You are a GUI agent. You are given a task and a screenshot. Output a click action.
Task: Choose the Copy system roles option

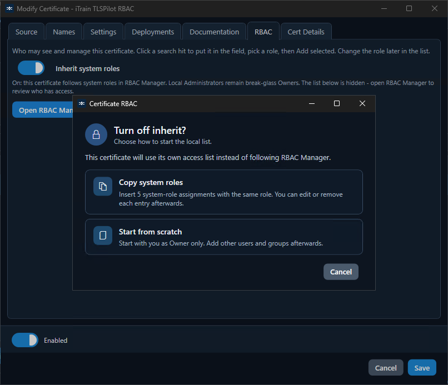[224, 192]
